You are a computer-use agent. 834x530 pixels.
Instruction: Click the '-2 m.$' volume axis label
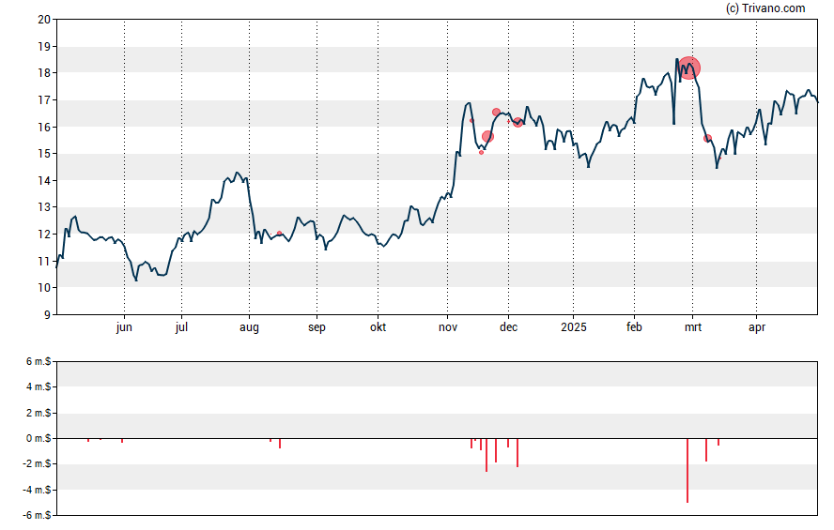37,464
